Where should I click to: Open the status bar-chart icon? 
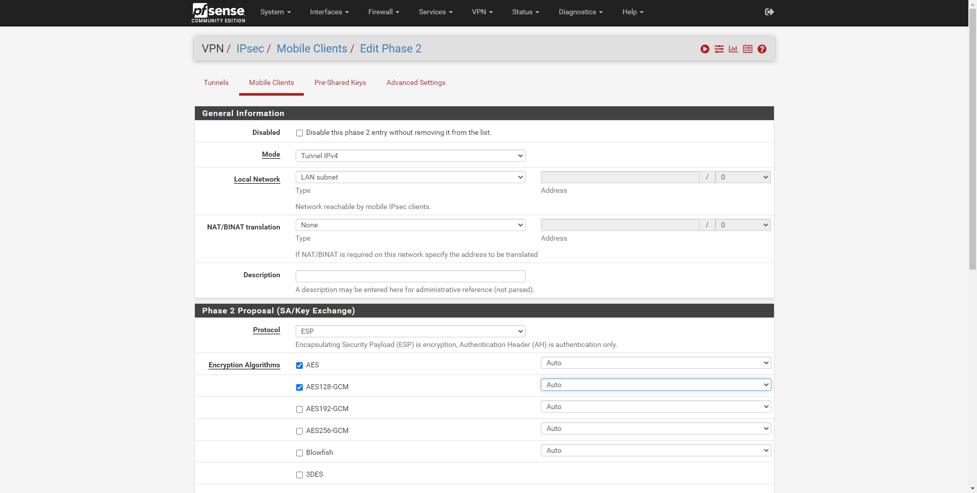pos(733,49)
